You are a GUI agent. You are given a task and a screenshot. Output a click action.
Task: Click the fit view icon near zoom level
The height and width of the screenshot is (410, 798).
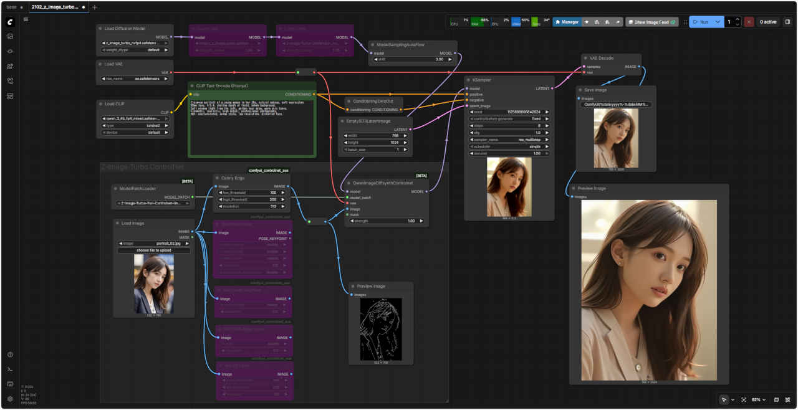pyautogui.click(x=744, y=399)
